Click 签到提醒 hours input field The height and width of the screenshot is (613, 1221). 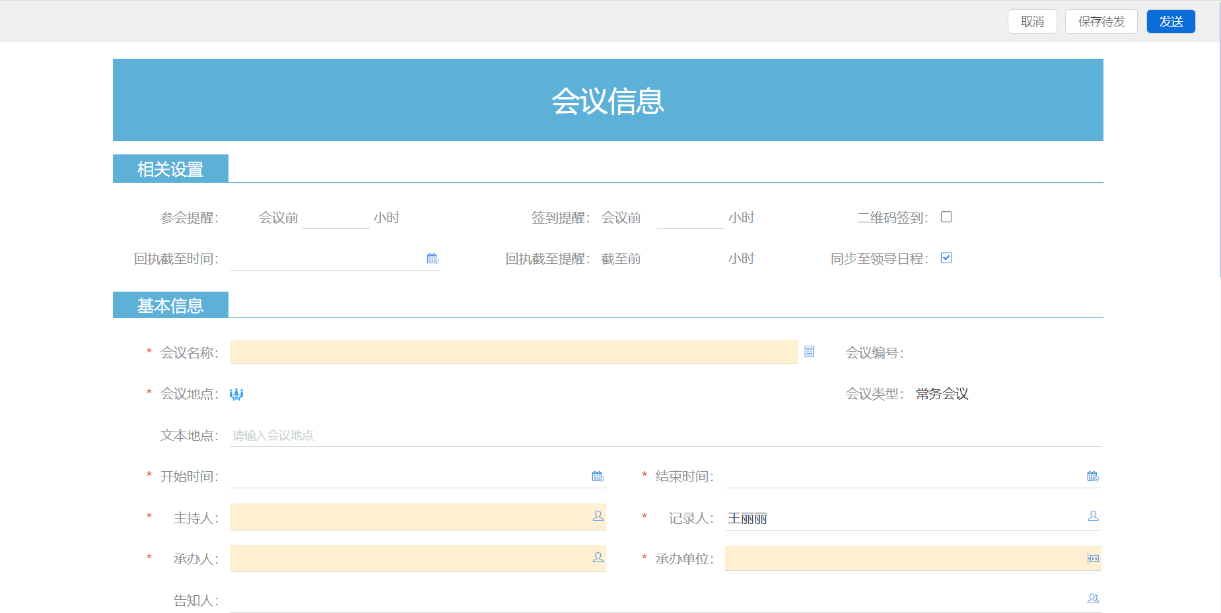(691, 218)
